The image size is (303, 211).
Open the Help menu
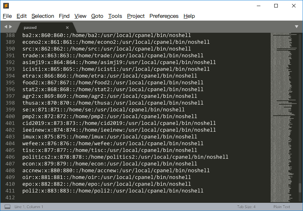pos(189,16)
